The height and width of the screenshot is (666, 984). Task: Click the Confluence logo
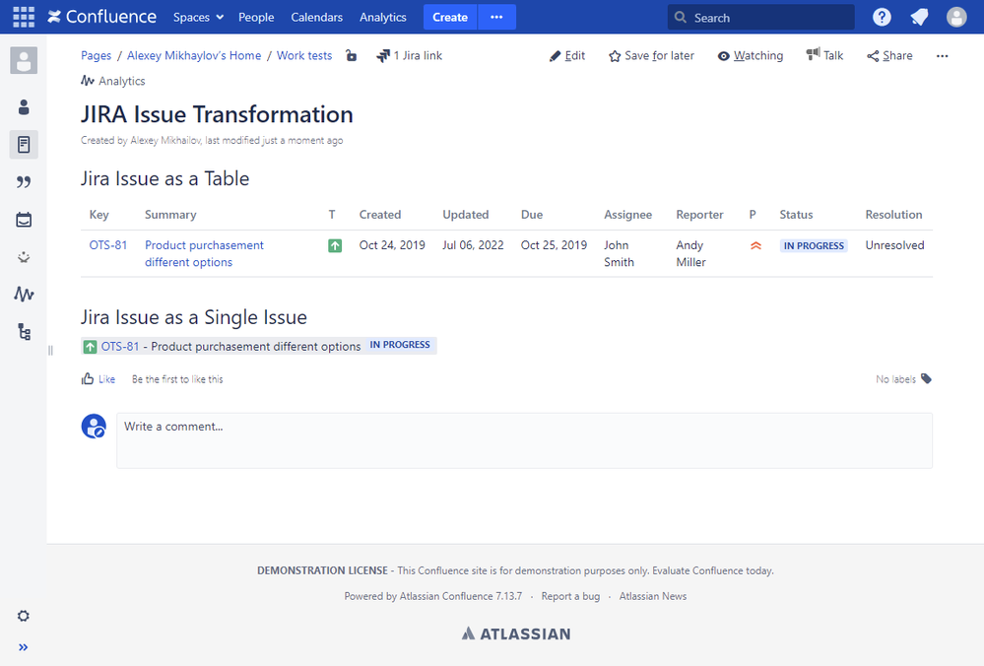(101, 17)
